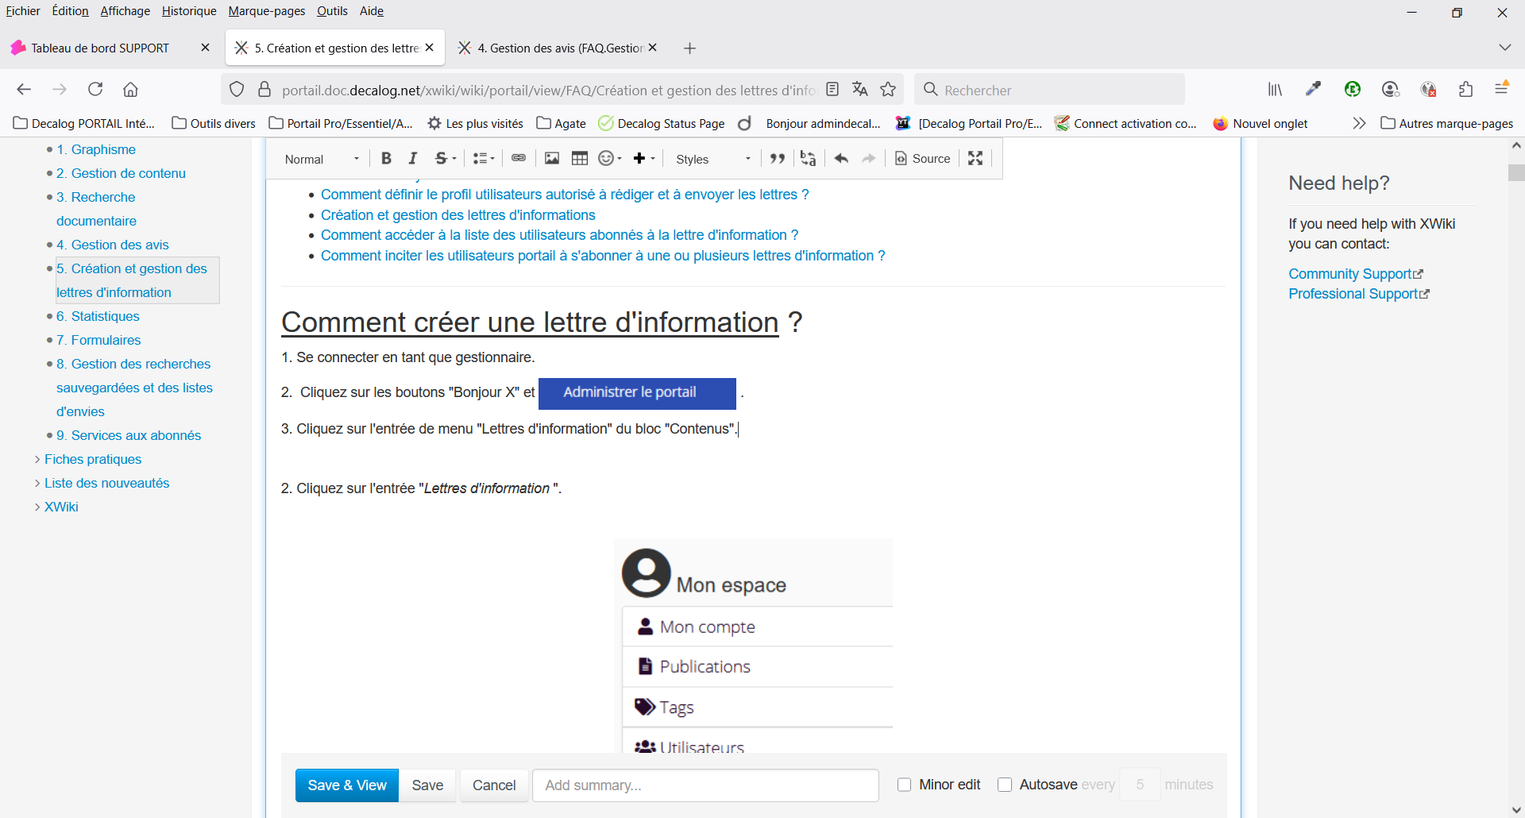
Task: Open the Marque-pages menu
Action: click(266, 11)
